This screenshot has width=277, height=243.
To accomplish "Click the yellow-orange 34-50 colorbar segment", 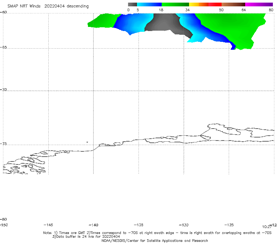I will [x=205, y=4].
